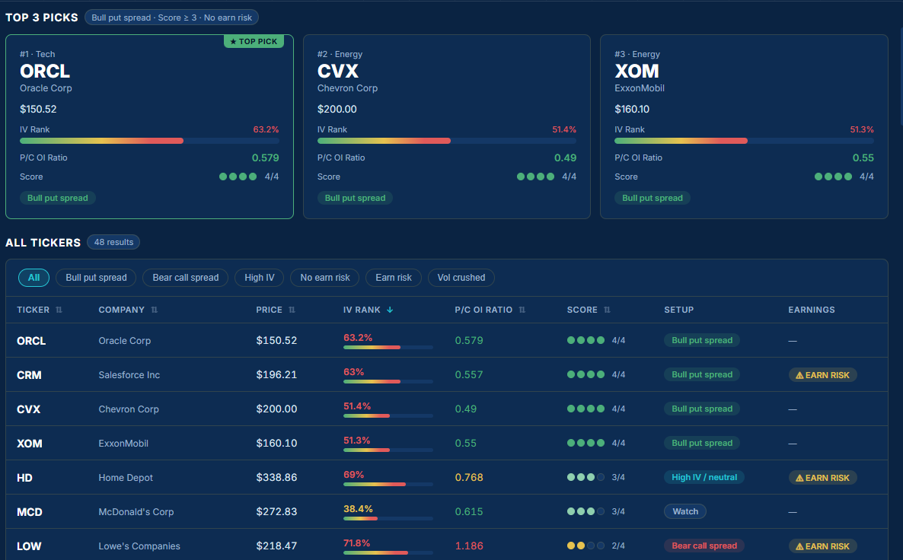The image size is (903, 560).
Task: Select the All filter chip
Action: tap(34, 278)
